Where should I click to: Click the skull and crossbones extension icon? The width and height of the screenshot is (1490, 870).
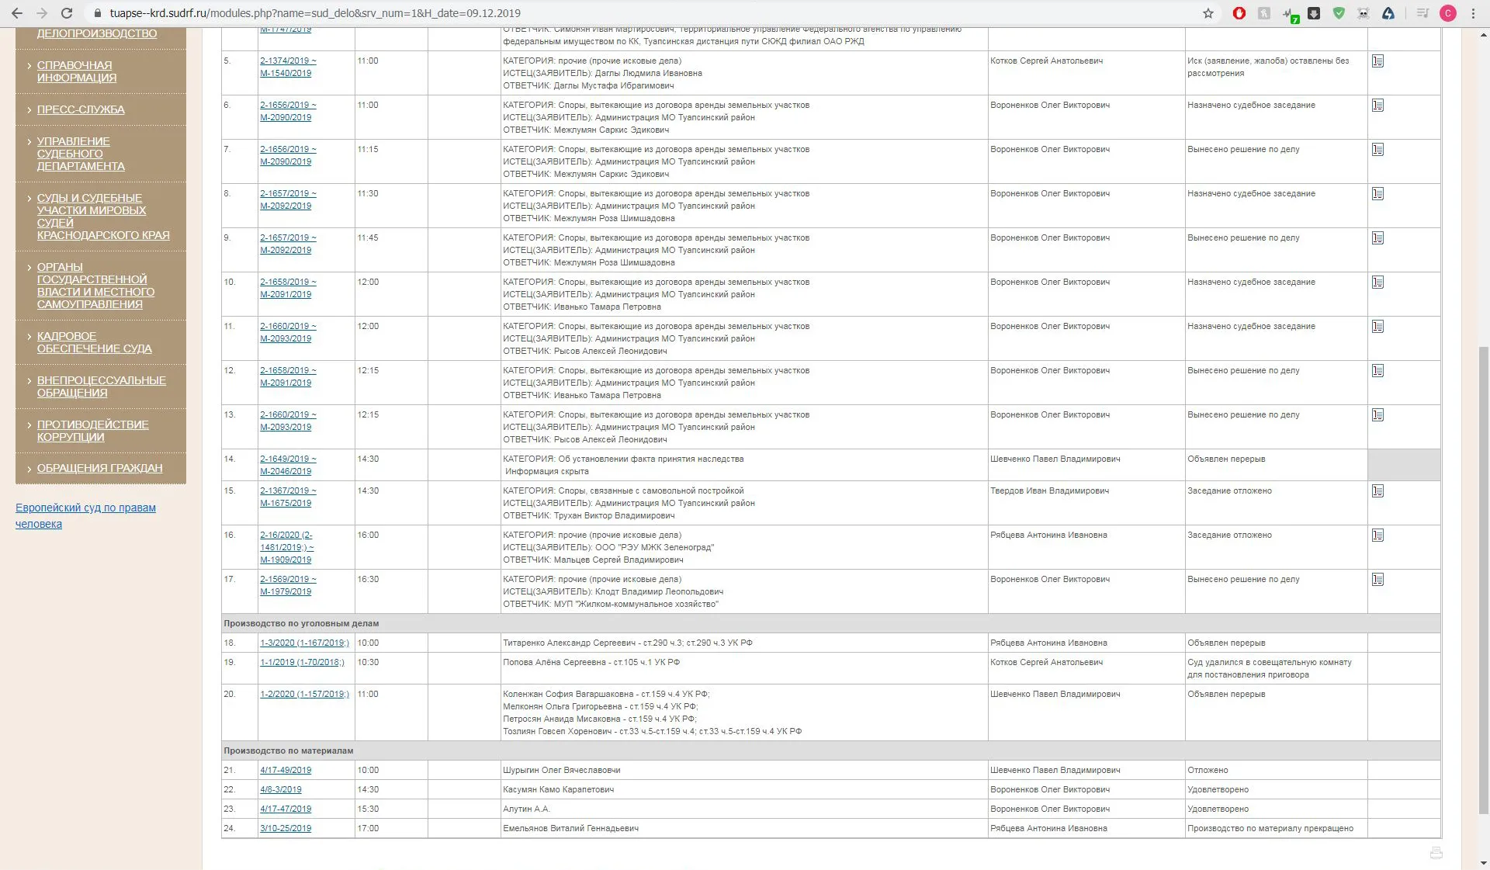1364,13
